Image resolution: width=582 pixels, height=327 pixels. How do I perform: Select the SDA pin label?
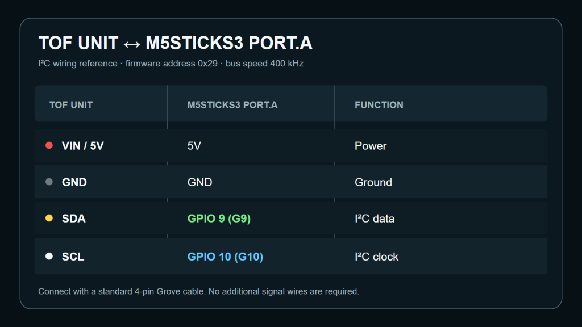(x=74, y=219)
